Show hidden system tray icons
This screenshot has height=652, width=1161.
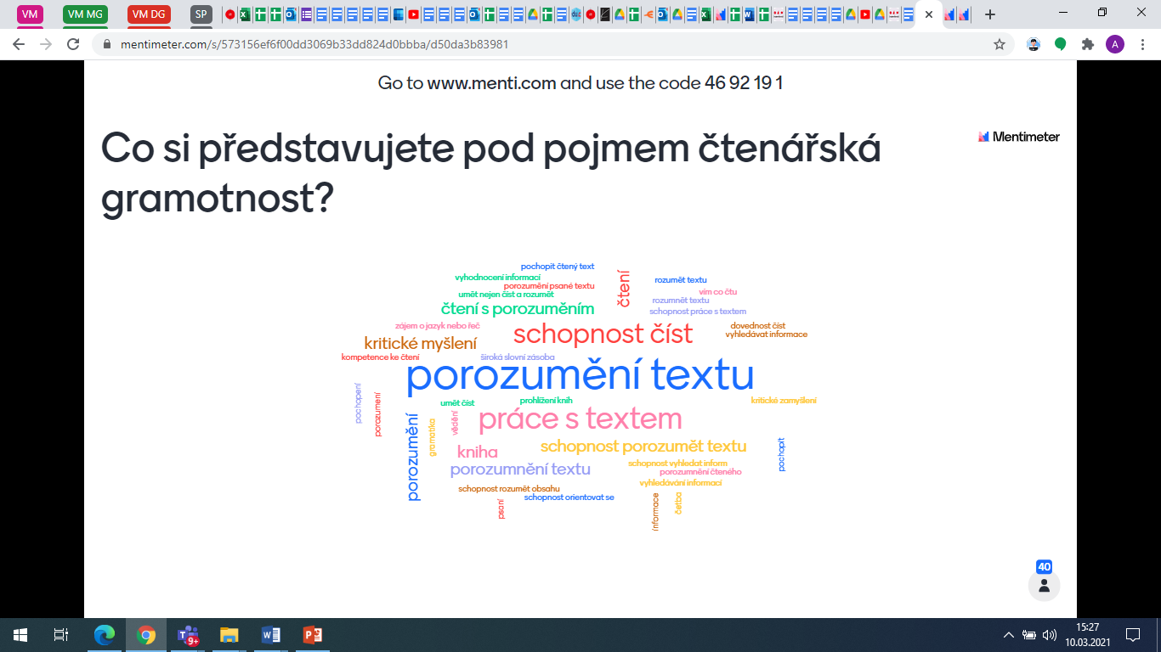tap(1009, 634)
